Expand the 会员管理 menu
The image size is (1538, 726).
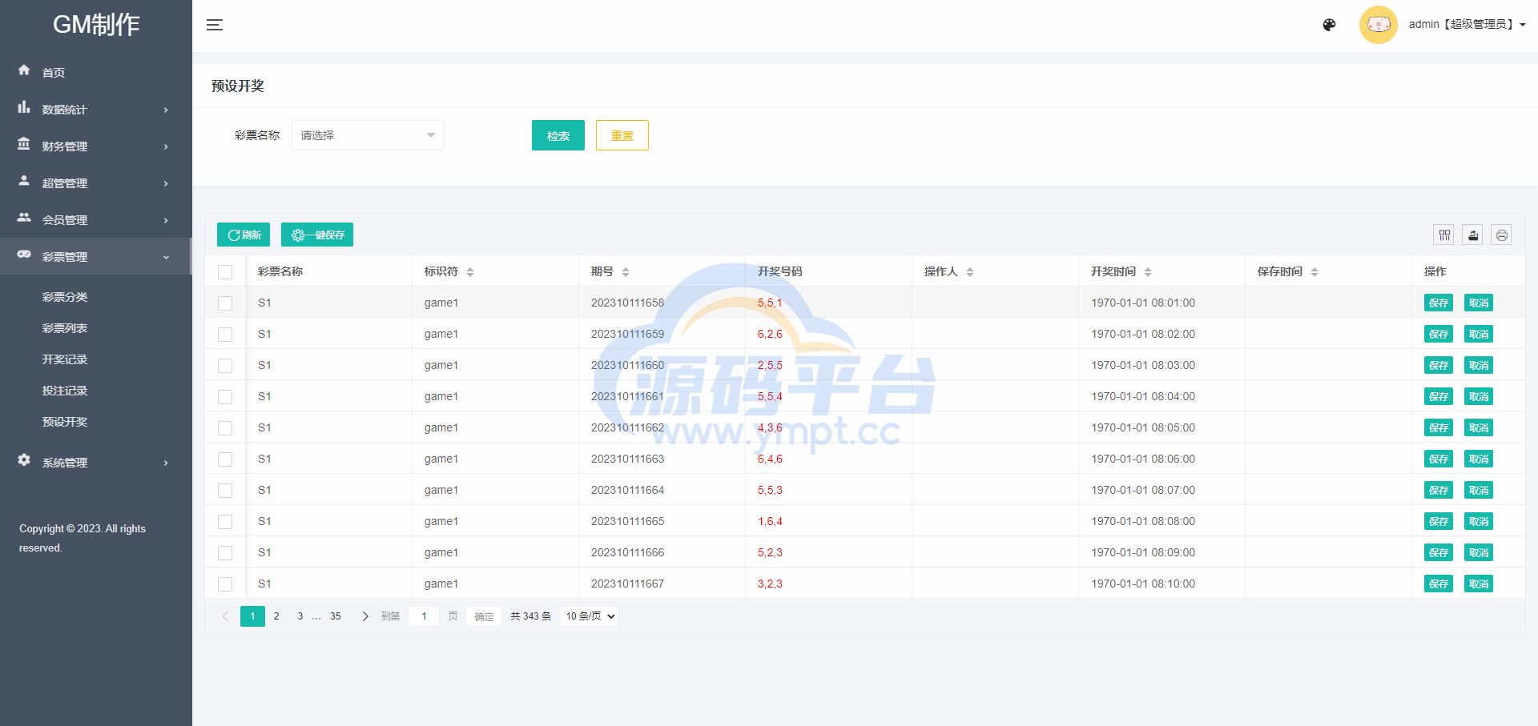point(96,220)
